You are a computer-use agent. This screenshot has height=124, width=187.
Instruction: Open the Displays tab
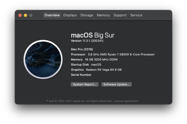(x=70, y=15)
